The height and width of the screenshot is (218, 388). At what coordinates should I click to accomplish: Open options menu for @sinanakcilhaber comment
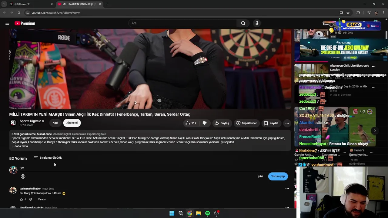[x=287, y=189]
